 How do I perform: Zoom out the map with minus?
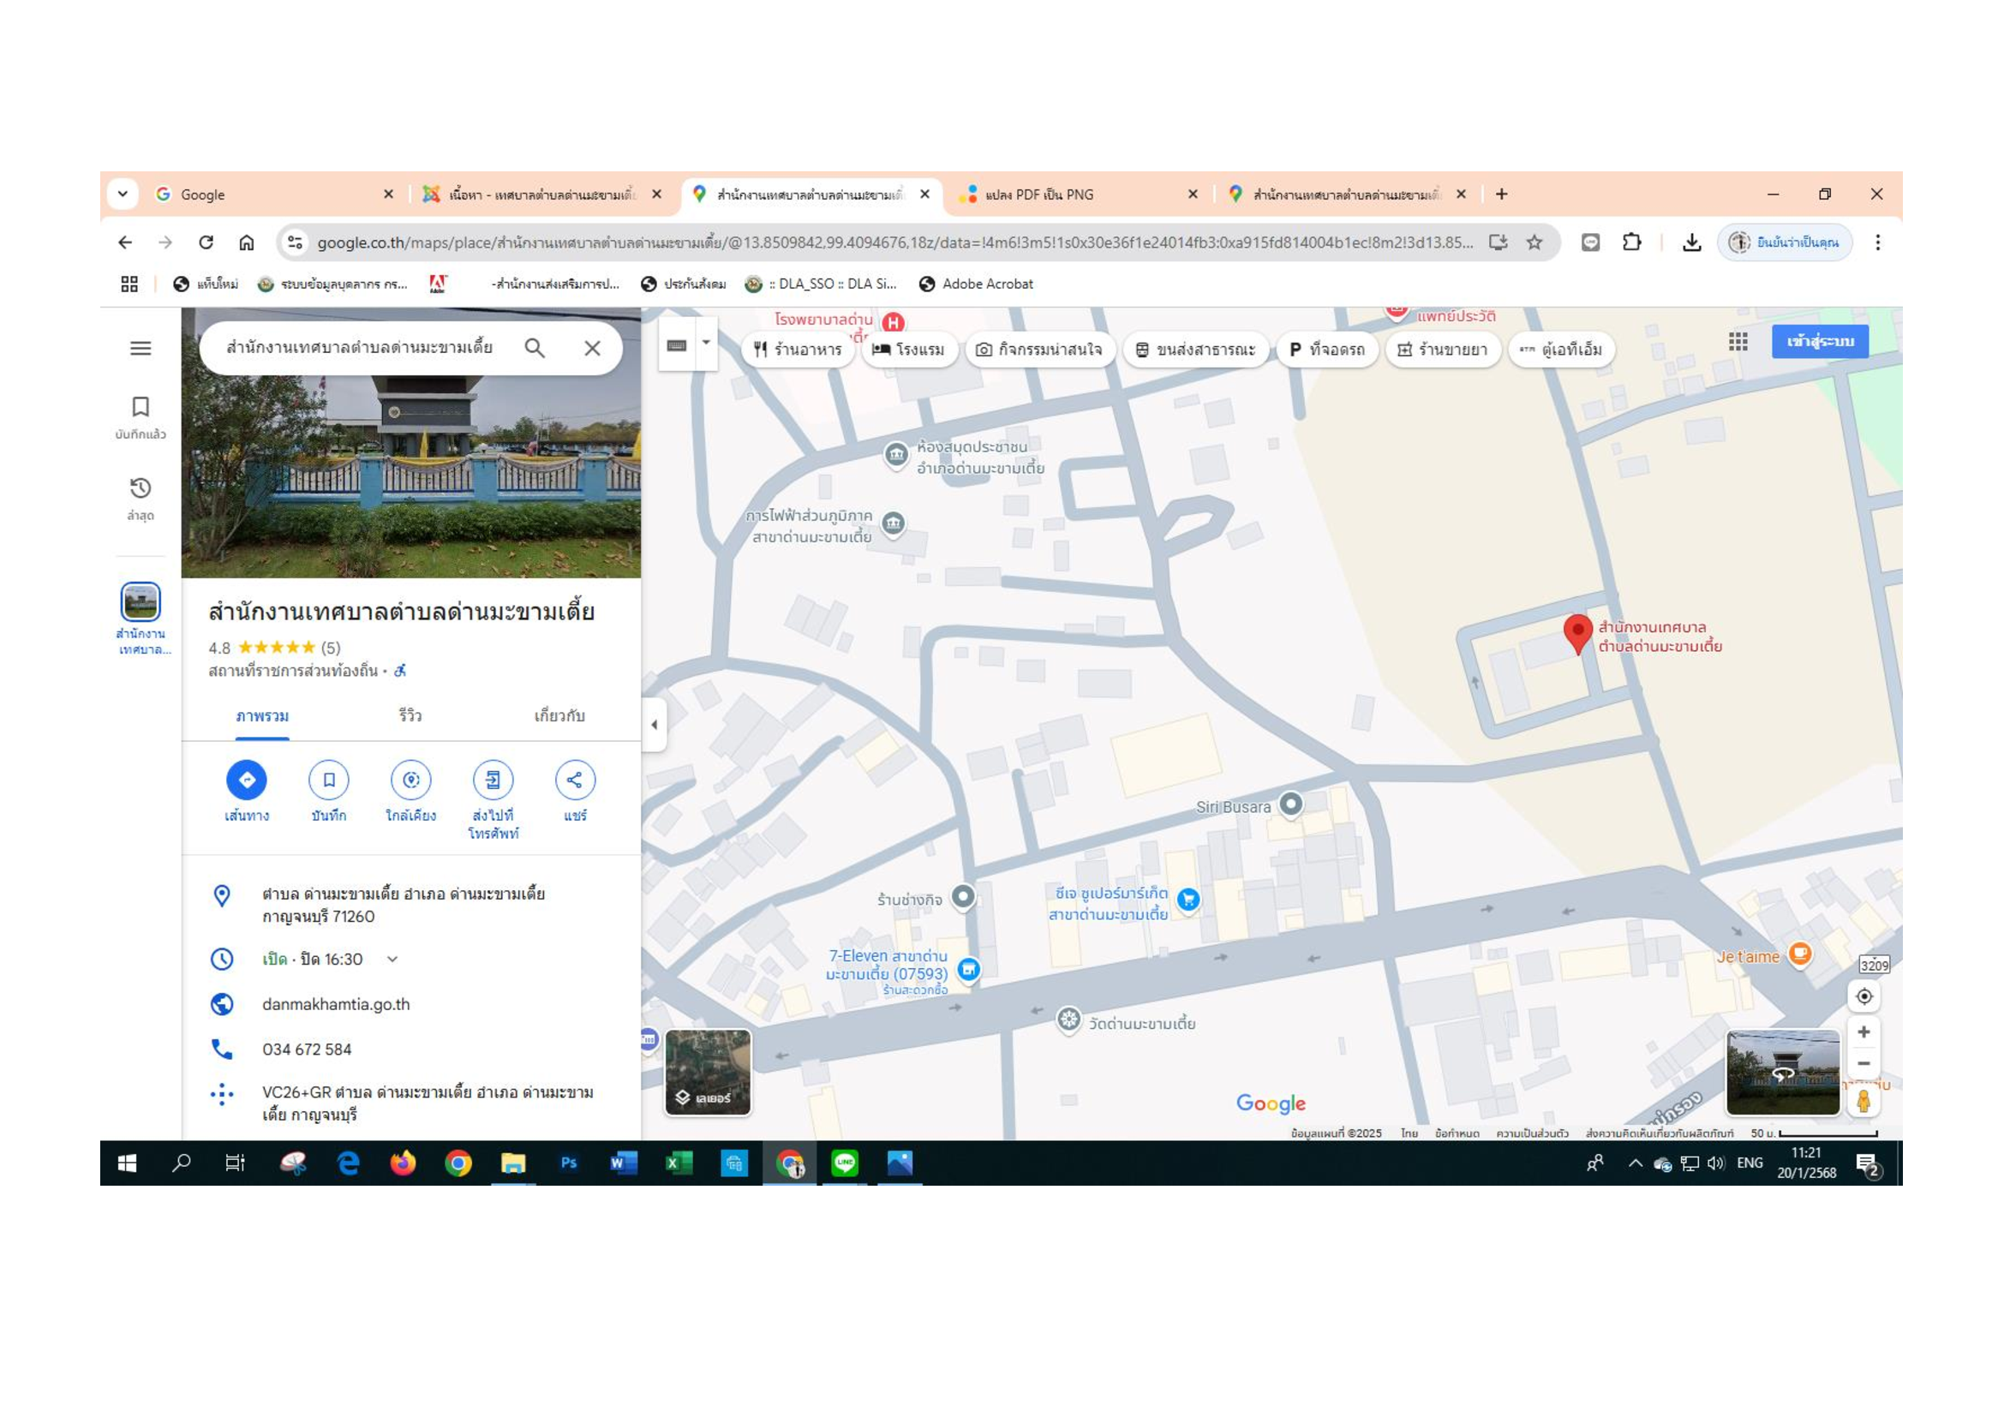click(x=1863, y=1062)
